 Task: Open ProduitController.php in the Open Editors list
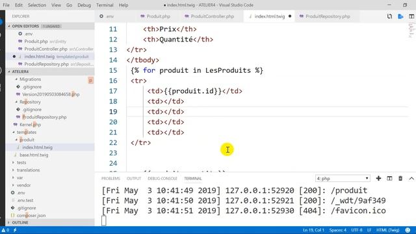coord(50,49)
